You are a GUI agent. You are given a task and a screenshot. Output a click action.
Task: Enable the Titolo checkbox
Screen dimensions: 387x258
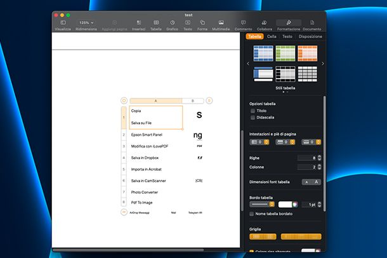pos(253,111)
